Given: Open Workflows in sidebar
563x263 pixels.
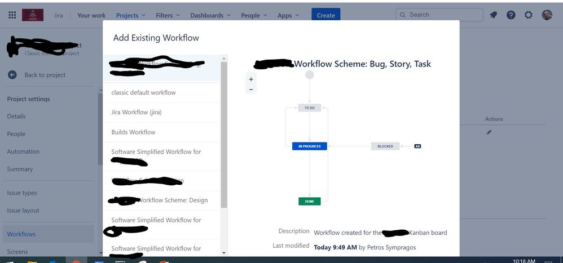Looking at the screenshot, I should tap(48, 234).
